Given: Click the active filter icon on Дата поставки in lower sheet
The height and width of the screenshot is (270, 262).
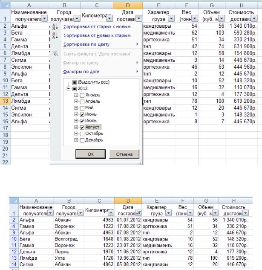Looking at the screenshot, I should pyautogui.click(x=138, y=213).
